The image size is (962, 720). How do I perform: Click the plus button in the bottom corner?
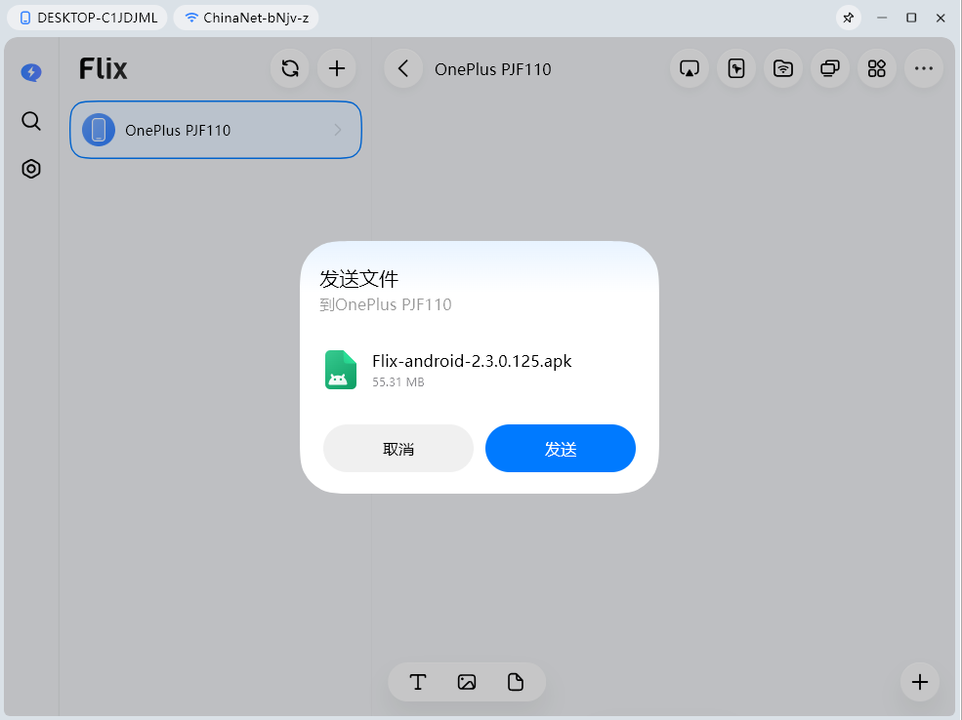[920, 682]
